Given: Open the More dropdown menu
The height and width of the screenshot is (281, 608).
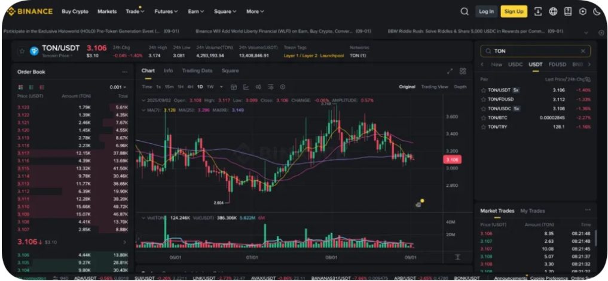Looking at the screenshot, I should pyautogui.click(x=255, y=11).
